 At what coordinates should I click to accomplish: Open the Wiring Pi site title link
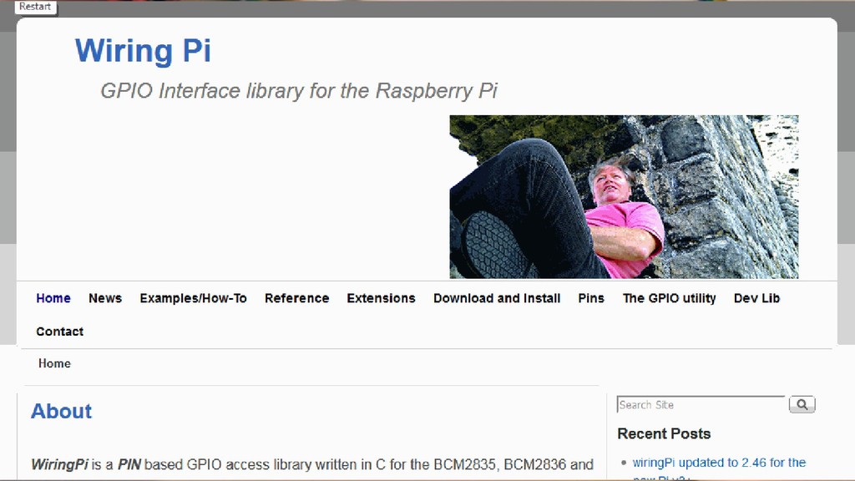(x=143, y=51)
